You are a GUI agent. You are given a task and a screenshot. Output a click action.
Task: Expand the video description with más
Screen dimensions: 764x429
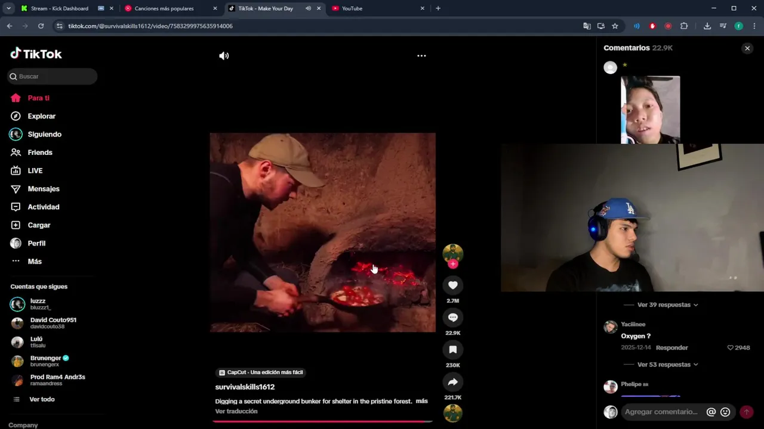coord(421,401)
